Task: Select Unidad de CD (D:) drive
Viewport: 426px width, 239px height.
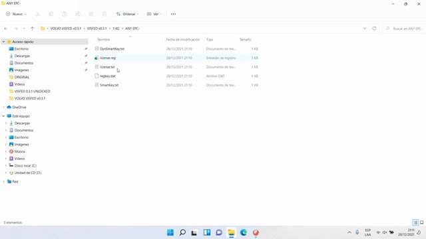Action: tap(28, 173)
